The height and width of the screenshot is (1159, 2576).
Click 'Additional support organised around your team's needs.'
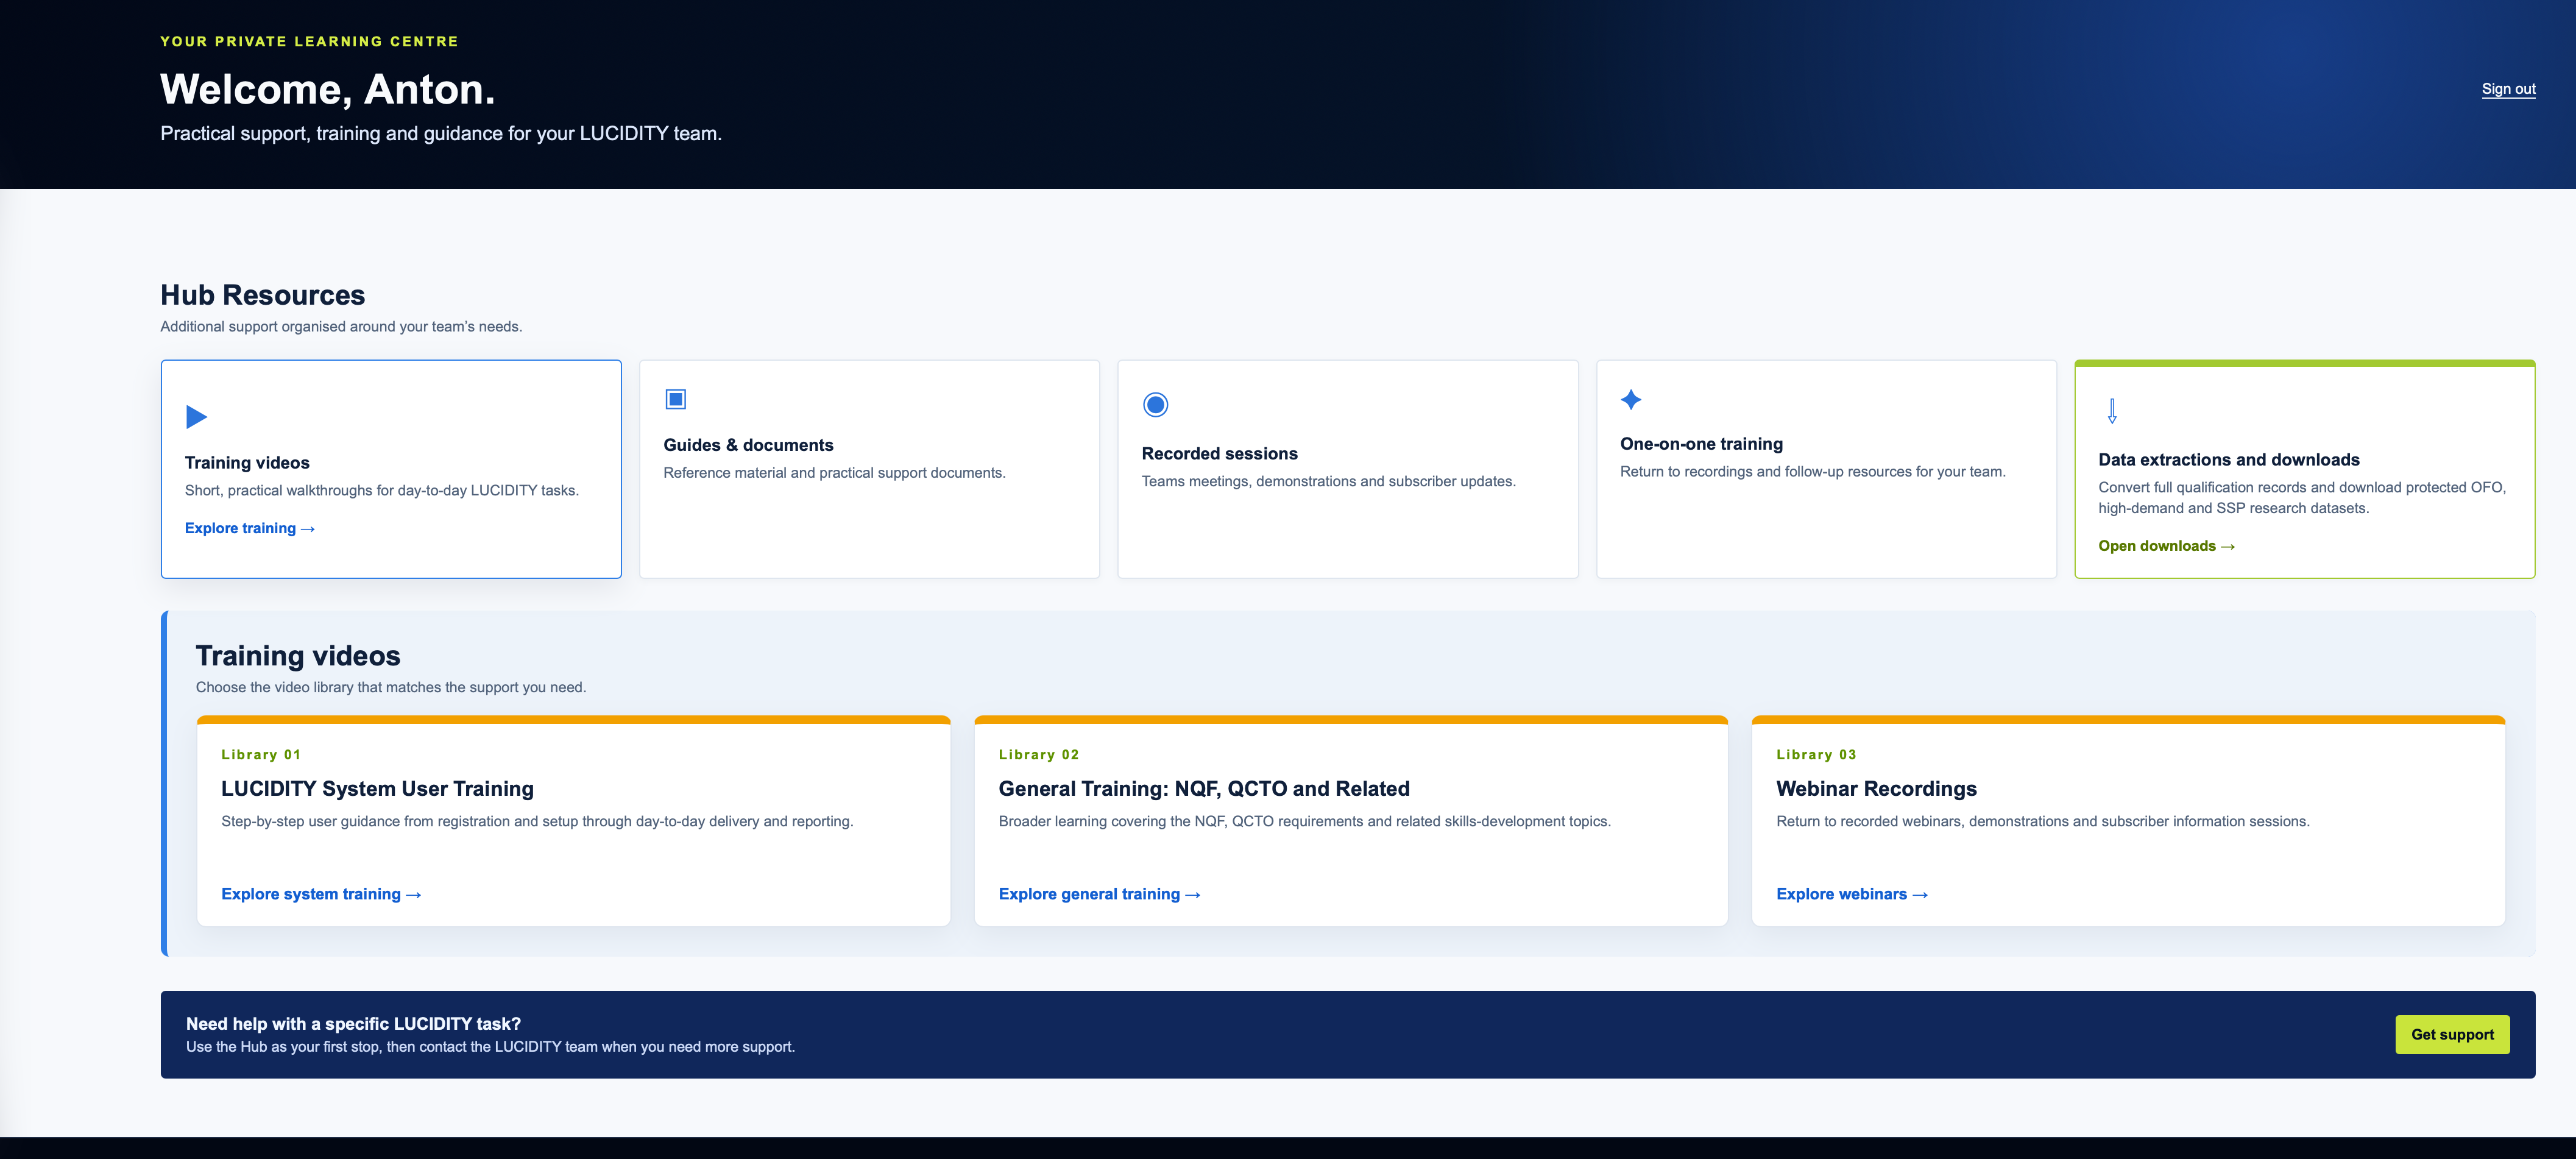(x=341, y=327)
